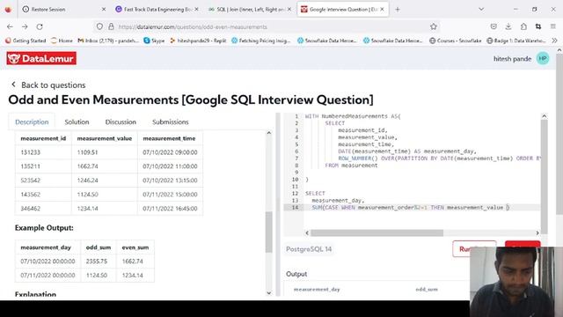Open the Pocket save icon
This screenshot has width=563, height=317.
494,26
